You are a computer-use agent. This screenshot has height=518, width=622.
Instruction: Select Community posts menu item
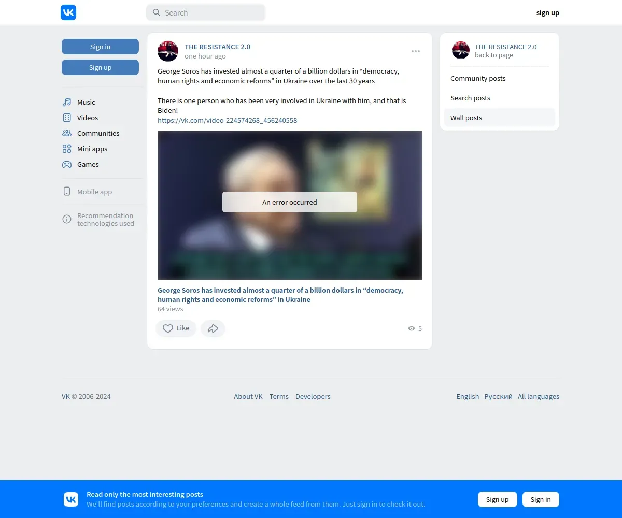pos(500,78)
